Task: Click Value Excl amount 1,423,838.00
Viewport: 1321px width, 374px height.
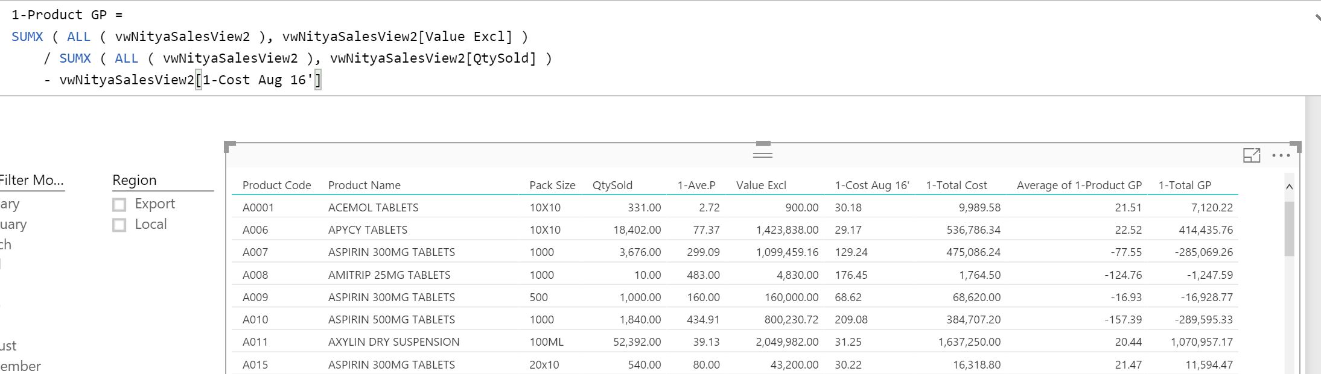Action: tap(787, 230)
